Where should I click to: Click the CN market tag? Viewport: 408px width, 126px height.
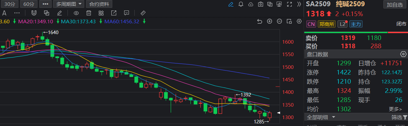pos(311,24)
